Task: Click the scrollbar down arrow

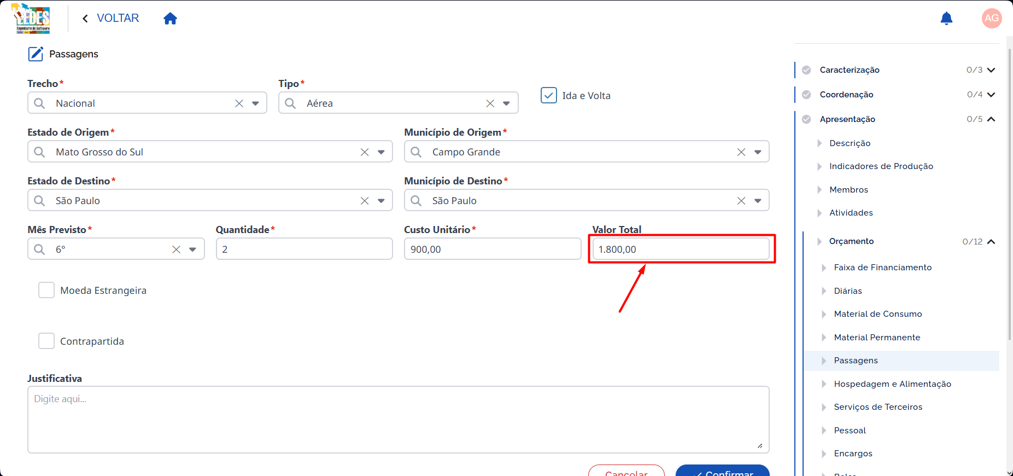Action: [1009, 472]
